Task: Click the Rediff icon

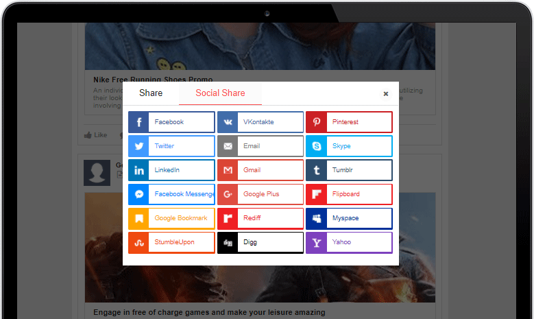Action: [228, 218]
